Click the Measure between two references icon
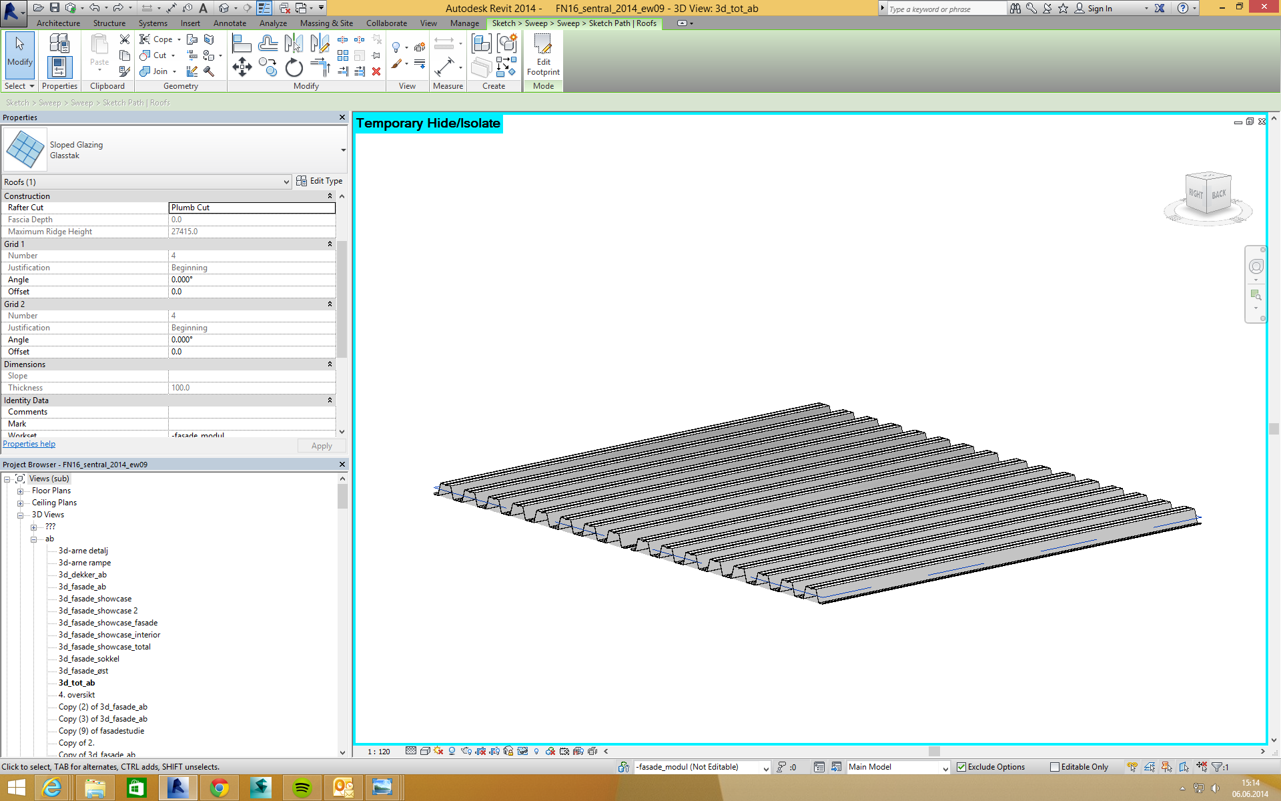This screenshot has width=1281, height=801. pyautogui.click(x=444, y=44)
